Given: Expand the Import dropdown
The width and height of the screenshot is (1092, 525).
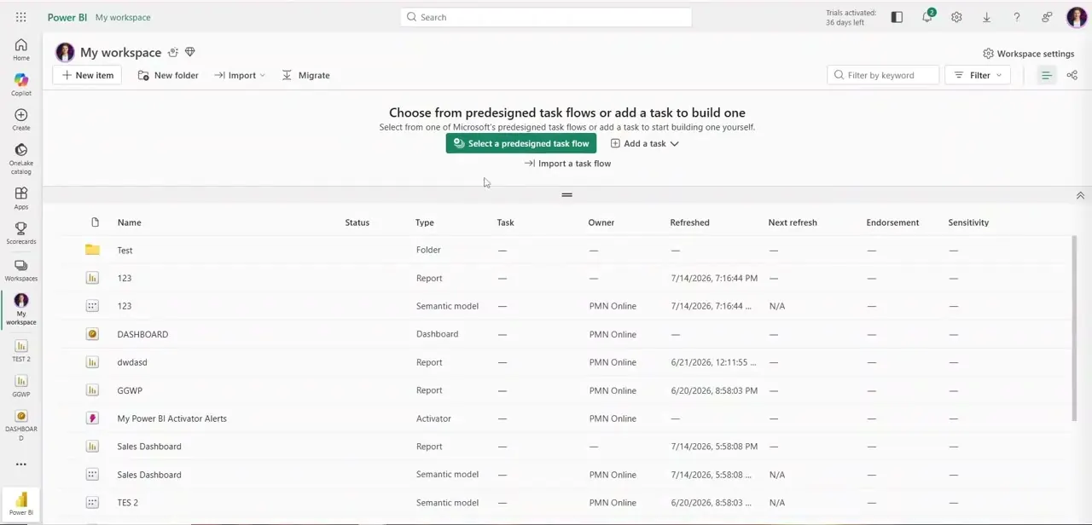Looking at the screenshot, I should [x=240, y=75].
